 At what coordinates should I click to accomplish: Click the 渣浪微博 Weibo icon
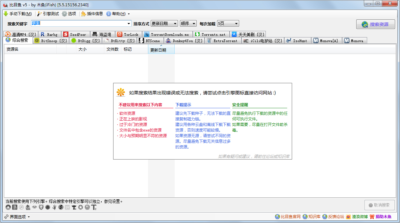(x=348, y=217)
